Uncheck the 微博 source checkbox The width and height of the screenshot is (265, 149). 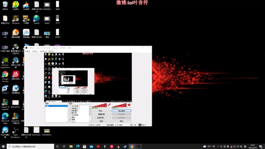(x=70, y=120)
